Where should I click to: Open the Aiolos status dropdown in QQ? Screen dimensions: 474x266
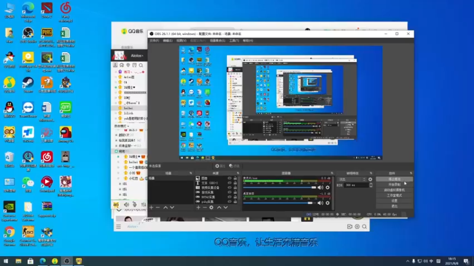pos(137,56)
